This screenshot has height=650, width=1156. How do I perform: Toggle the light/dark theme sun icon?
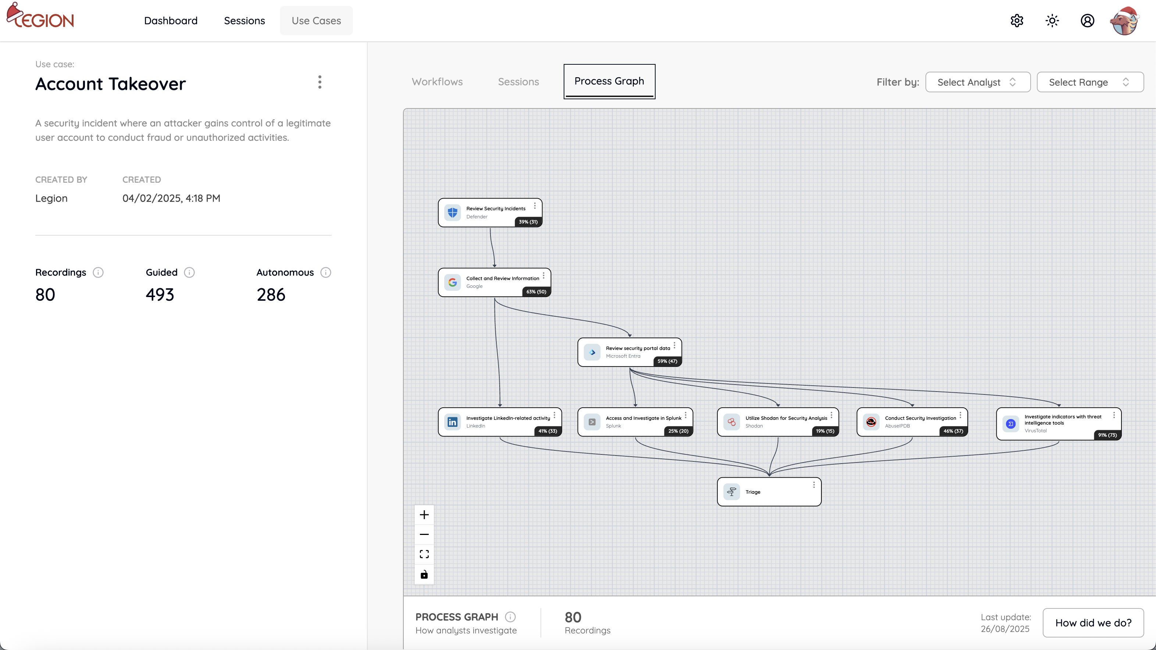[x=1052, y=21]
